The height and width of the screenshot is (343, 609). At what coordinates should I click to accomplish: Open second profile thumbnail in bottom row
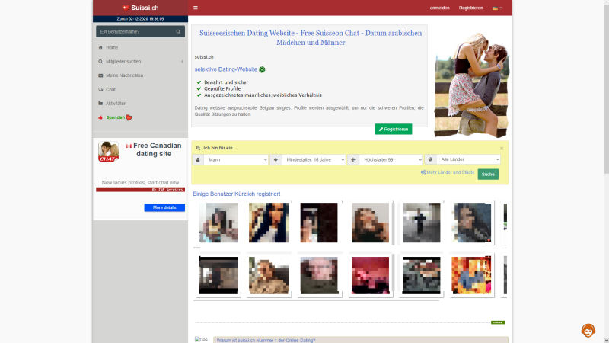coord(269,275)
